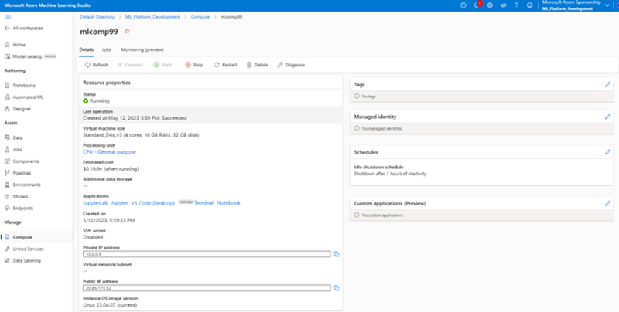Open the notifications bell icon
The width and height of the screenshot is (619, 312).
click(x=477, y=5)
